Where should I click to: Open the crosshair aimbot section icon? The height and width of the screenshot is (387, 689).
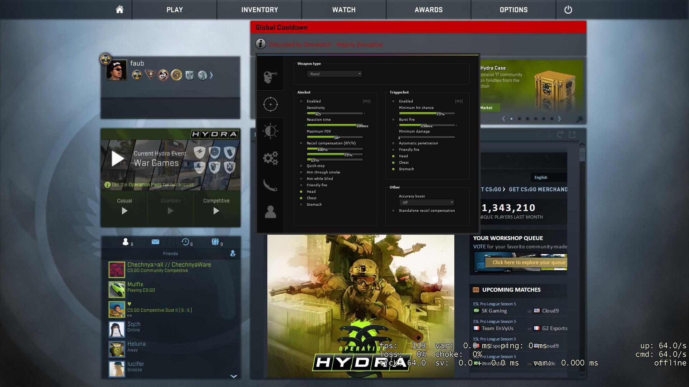point(271,104)
